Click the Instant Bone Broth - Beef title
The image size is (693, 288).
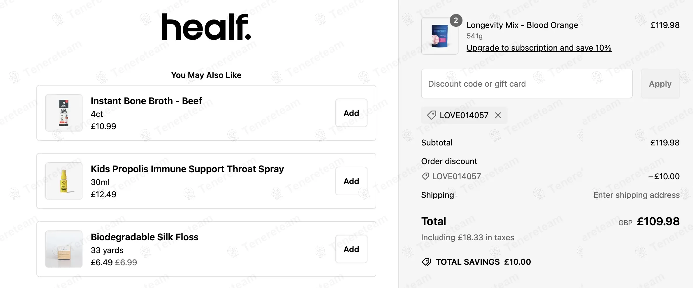tap(146, 101)
